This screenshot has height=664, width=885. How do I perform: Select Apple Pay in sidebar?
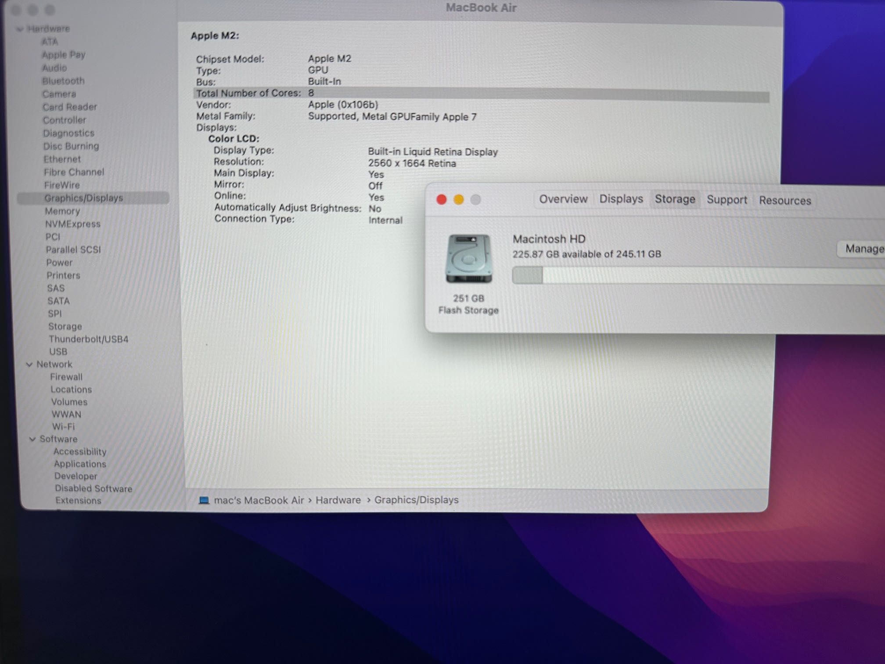pyautogui.click(x=64, y=55)
